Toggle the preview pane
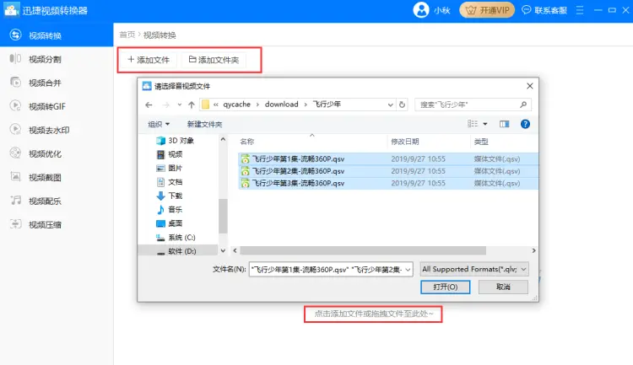633x365 pixels. coord(504,124)
